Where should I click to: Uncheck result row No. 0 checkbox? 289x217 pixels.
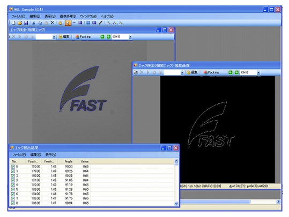click(13, 167)
